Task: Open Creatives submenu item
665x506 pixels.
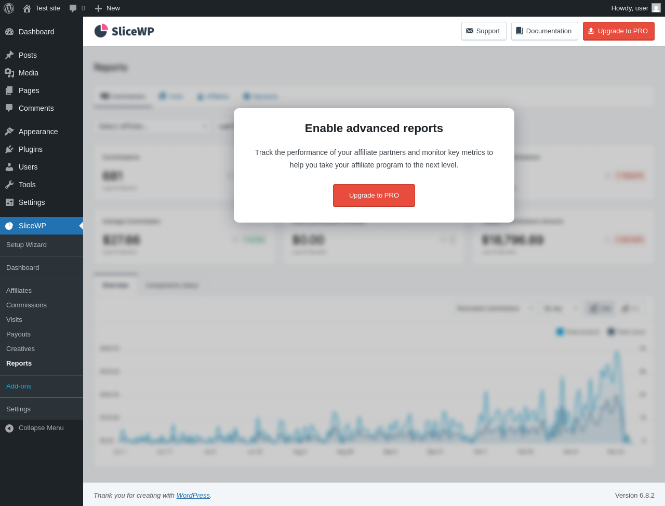Action: click(42, 349)
